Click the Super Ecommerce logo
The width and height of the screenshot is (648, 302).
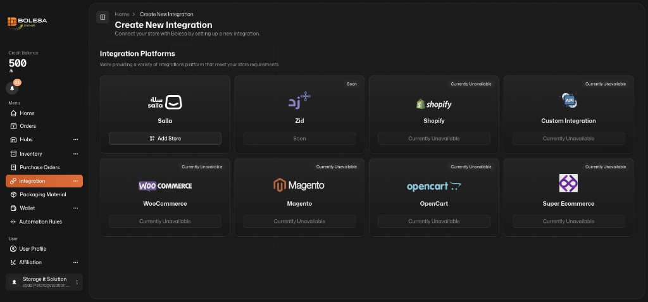pyautogui.click(x=569, y=183)
